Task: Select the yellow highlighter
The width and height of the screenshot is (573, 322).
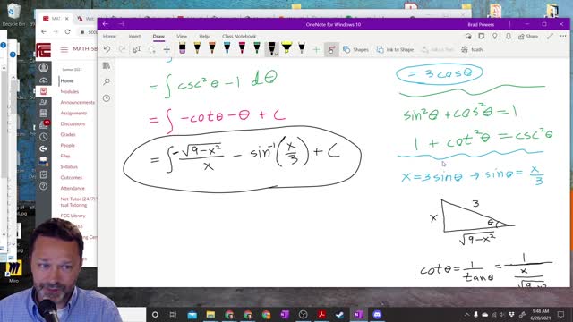Action: (286, 48)
